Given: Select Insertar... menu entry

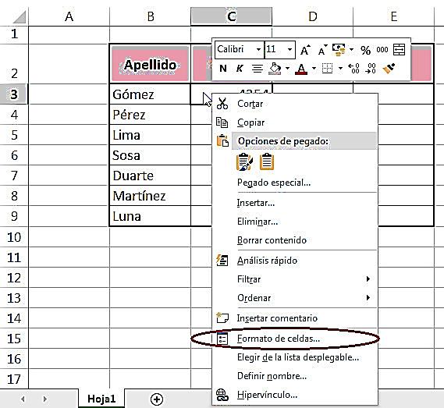Looking at the screenshot, I should (295, 203).
